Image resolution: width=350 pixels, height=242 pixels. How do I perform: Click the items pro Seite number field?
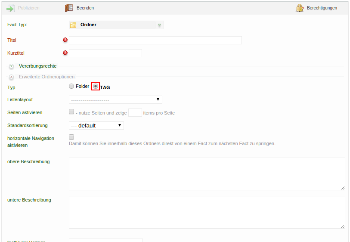coord(135,113)
